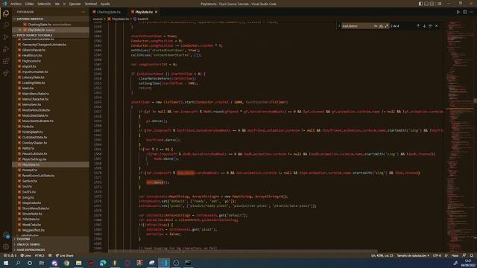Go to the next find match
The image size is (477, 268).
pos(424,26)
